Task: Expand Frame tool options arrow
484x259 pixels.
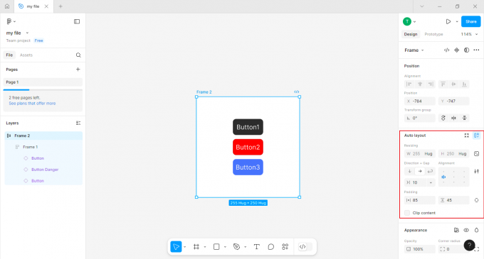Action: click(205, 247)
